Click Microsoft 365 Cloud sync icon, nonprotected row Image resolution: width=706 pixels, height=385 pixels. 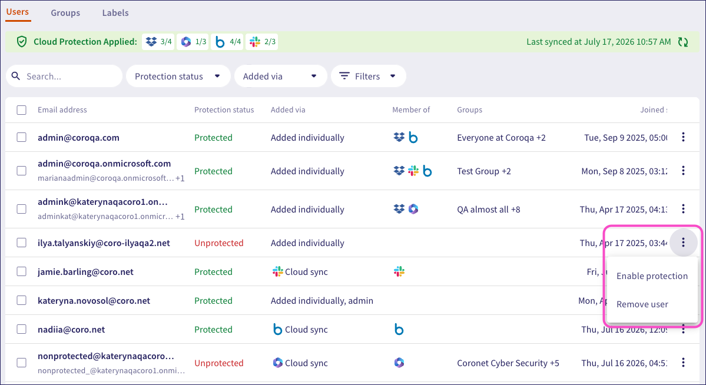tap(278, 363)
